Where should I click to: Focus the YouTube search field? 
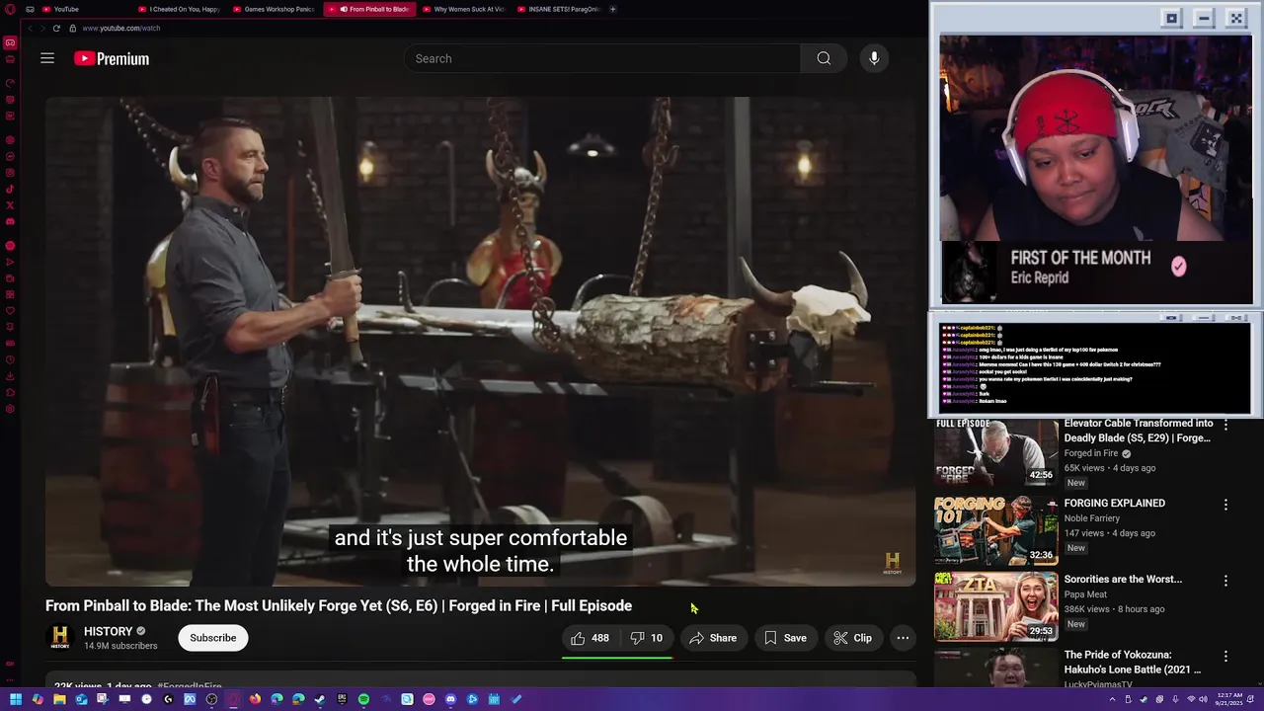(x=602, y=58)
